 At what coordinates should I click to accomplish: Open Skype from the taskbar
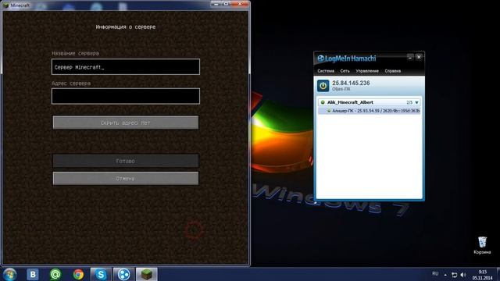pos(101,274)
